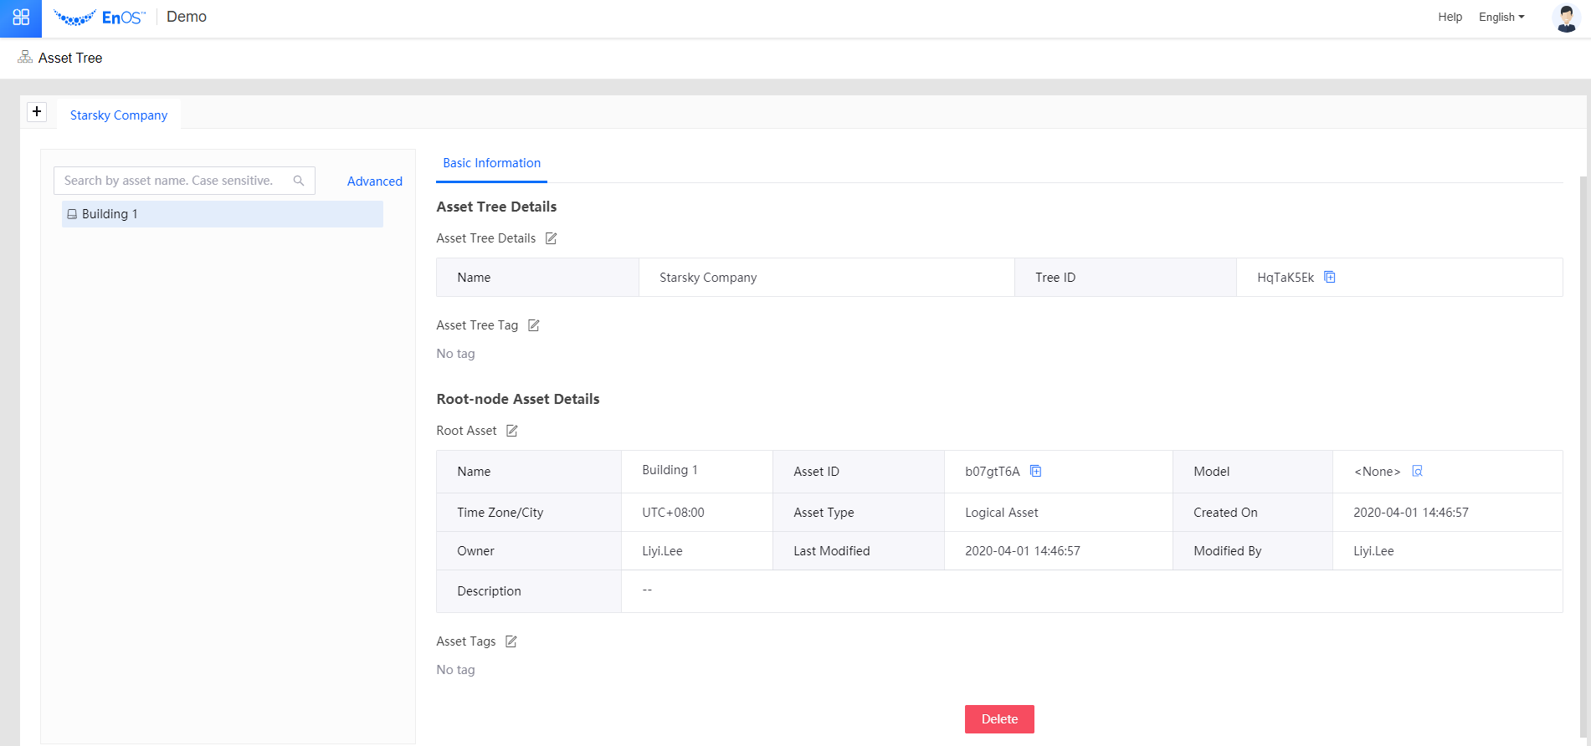Viewport: 1591px width, 746px height.
Task: Copy the Asset ID b07gtT6A
Action: (1035, 471)
